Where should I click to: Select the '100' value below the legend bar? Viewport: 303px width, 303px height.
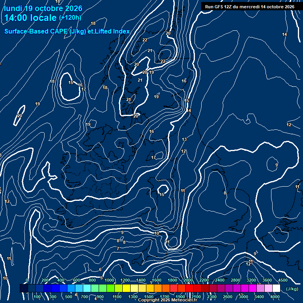[x=37, y=297]
